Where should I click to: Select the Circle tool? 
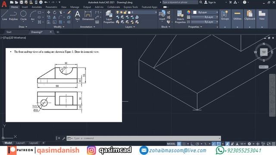(x=23, y=15)
